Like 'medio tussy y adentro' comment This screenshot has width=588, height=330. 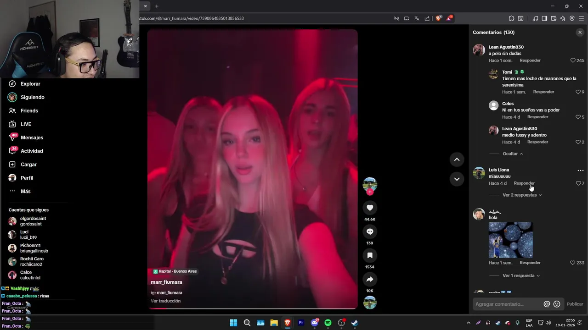(578, 142)
